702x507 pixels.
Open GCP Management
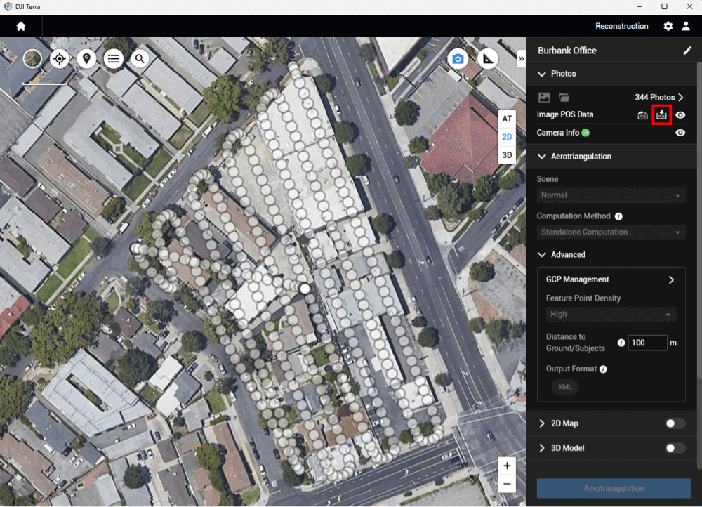[610, 279]
